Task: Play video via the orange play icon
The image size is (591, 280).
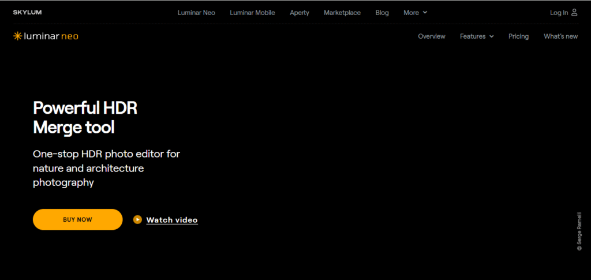Action: (137, 219)
